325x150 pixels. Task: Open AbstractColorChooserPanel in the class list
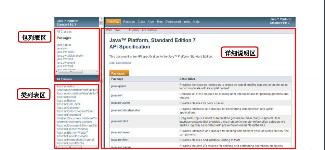point(75,111)
